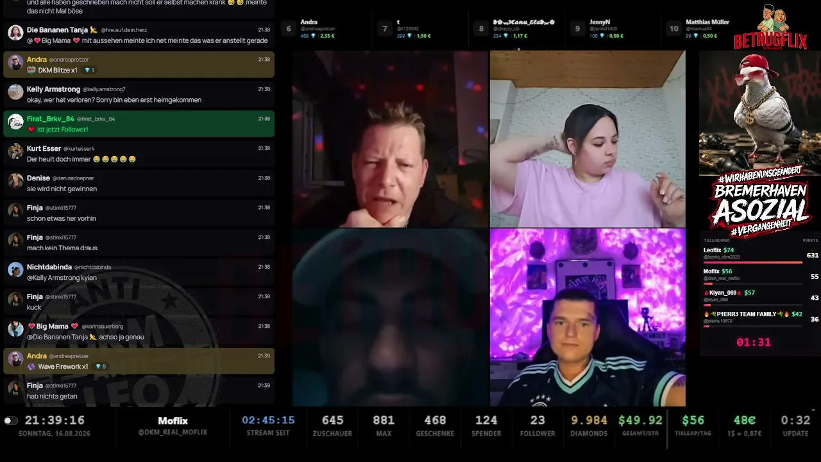The height and width of the screenshot is (462, 821).
Task: Open the @firat_brkv_84 profile handle
Action: pyautogui.click(x=96, y=119)
